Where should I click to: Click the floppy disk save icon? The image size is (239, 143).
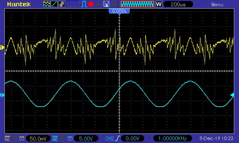(106, 4)
